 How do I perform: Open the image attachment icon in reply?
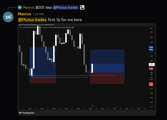82,7
